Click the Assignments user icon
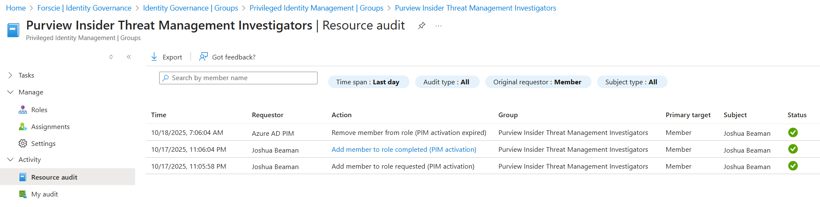The height and width of the screenshot is (207, 820). coord(23,127)
